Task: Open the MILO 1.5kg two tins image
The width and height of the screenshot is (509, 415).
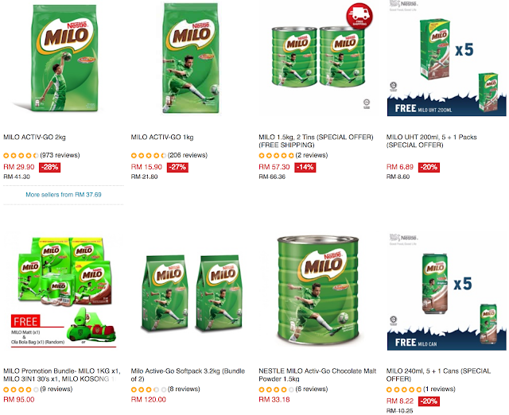Action: pos(318,57)
